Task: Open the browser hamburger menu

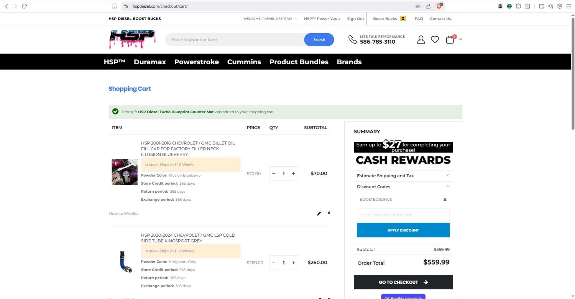Action: (x=569, y=6)
